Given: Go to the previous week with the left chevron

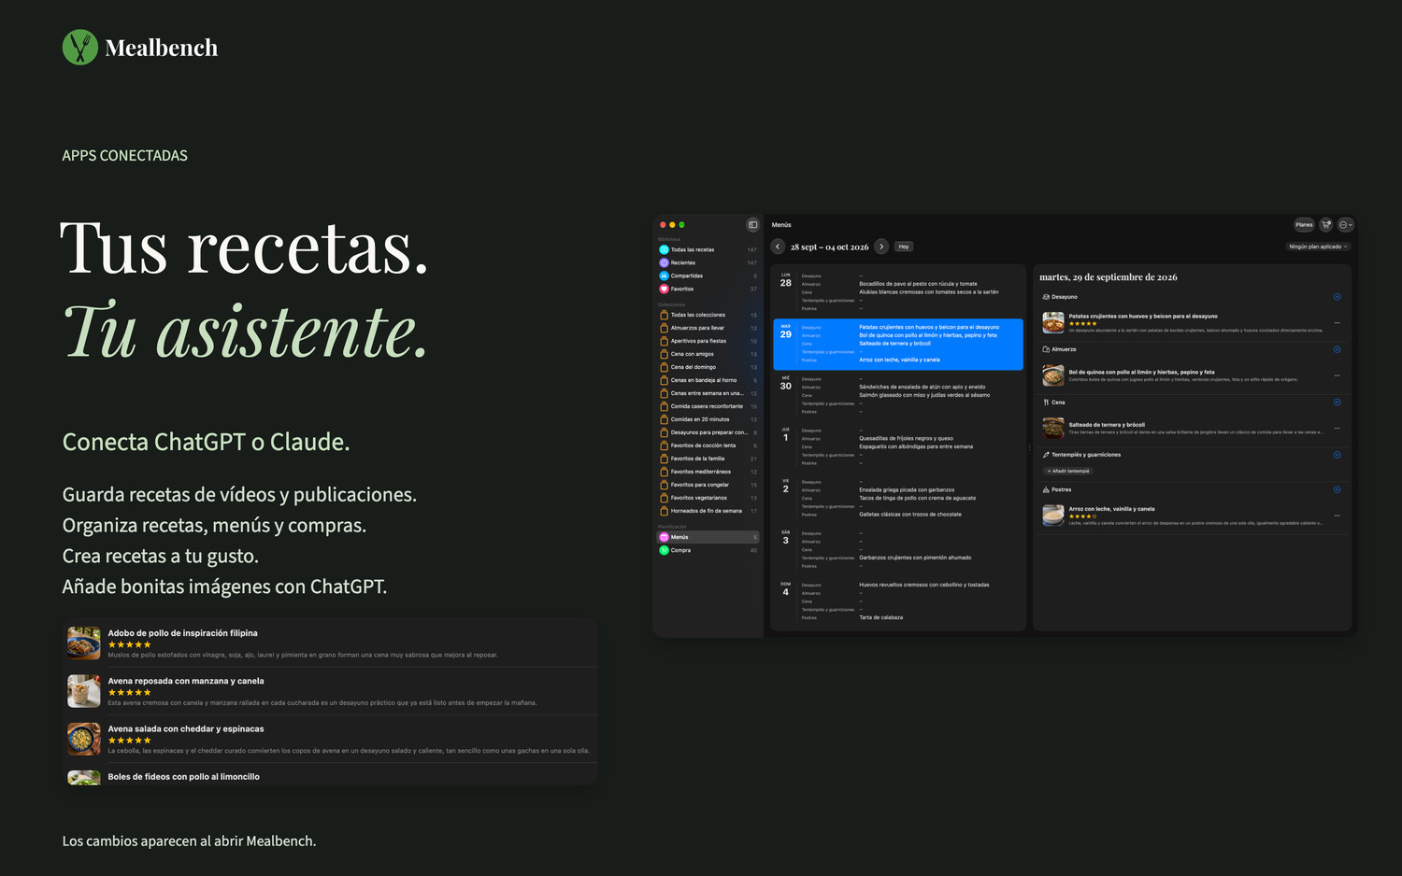Looking at the screenshot, I should coord(778,247).
